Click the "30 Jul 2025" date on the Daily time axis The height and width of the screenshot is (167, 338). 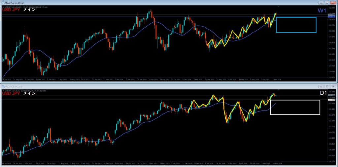(51, 163)
